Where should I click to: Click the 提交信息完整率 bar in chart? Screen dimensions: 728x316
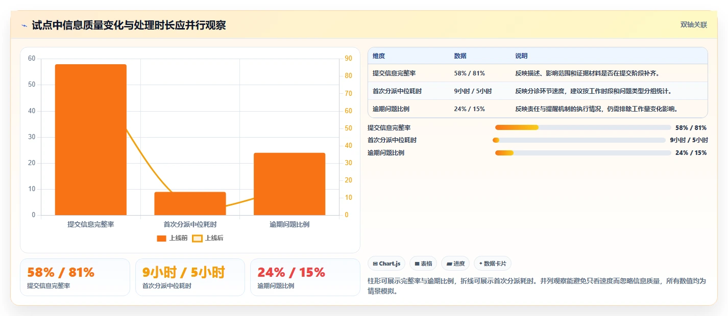(x=91, y=140)
